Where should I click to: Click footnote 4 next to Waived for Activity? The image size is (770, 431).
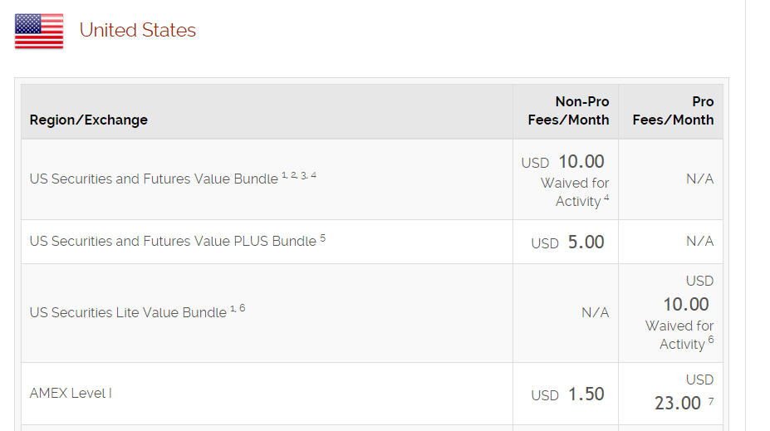606,198
